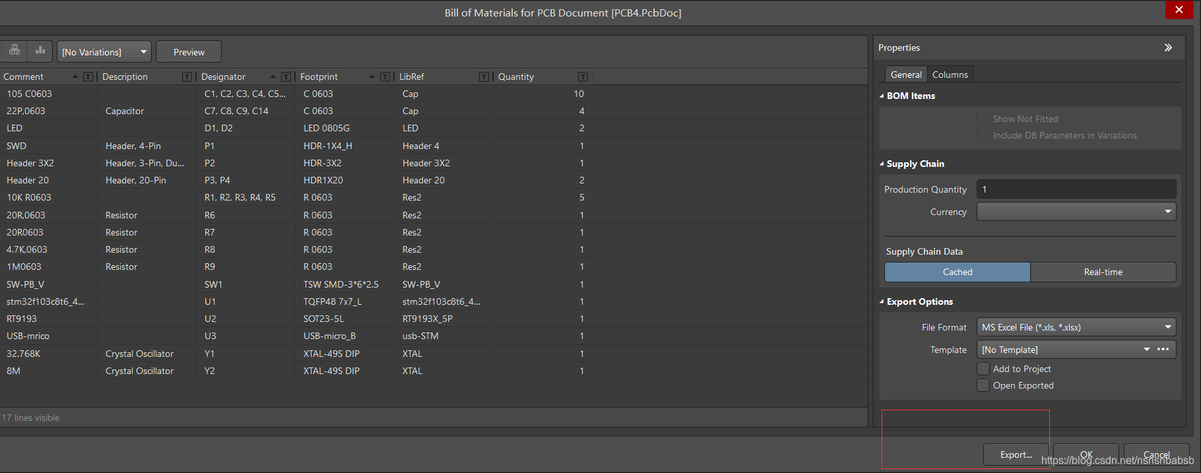This screenshot has width=1201, height=473.
Task: Open filter icon on Quantity column
Action: pyautogui.click(x=583, y=77)
